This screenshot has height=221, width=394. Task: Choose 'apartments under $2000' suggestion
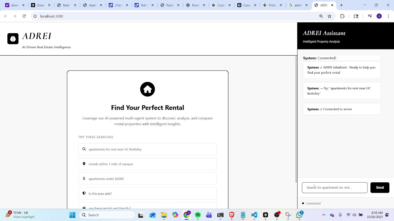click(x=147, y=179)
